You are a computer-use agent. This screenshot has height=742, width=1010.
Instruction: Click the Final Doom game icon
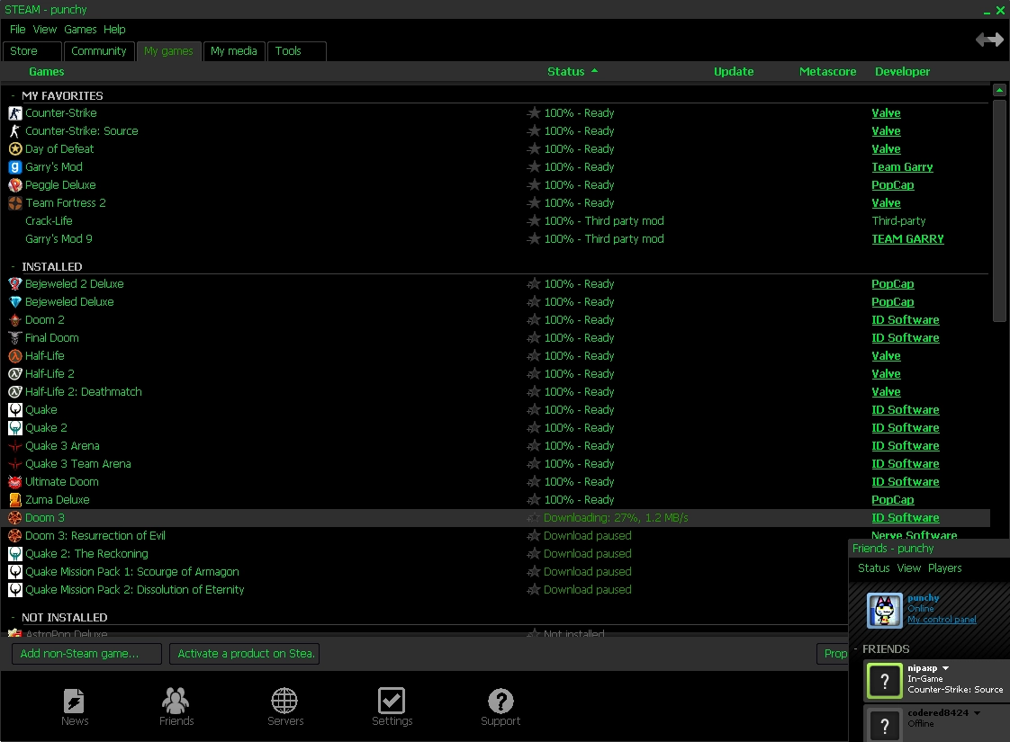click(x=14, y=338)
